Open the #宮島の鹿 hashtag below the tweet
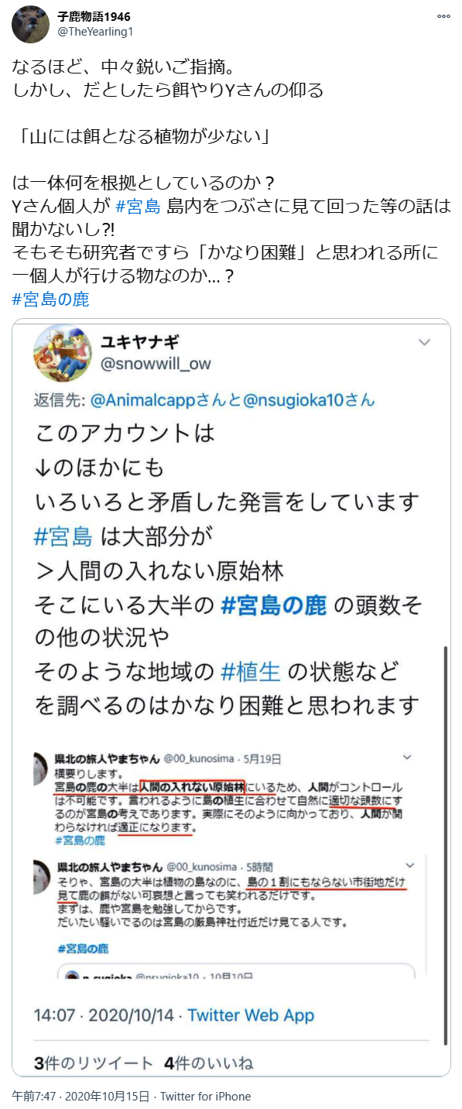The height and width of the screenshot is (1109, 462). point(51,299)
